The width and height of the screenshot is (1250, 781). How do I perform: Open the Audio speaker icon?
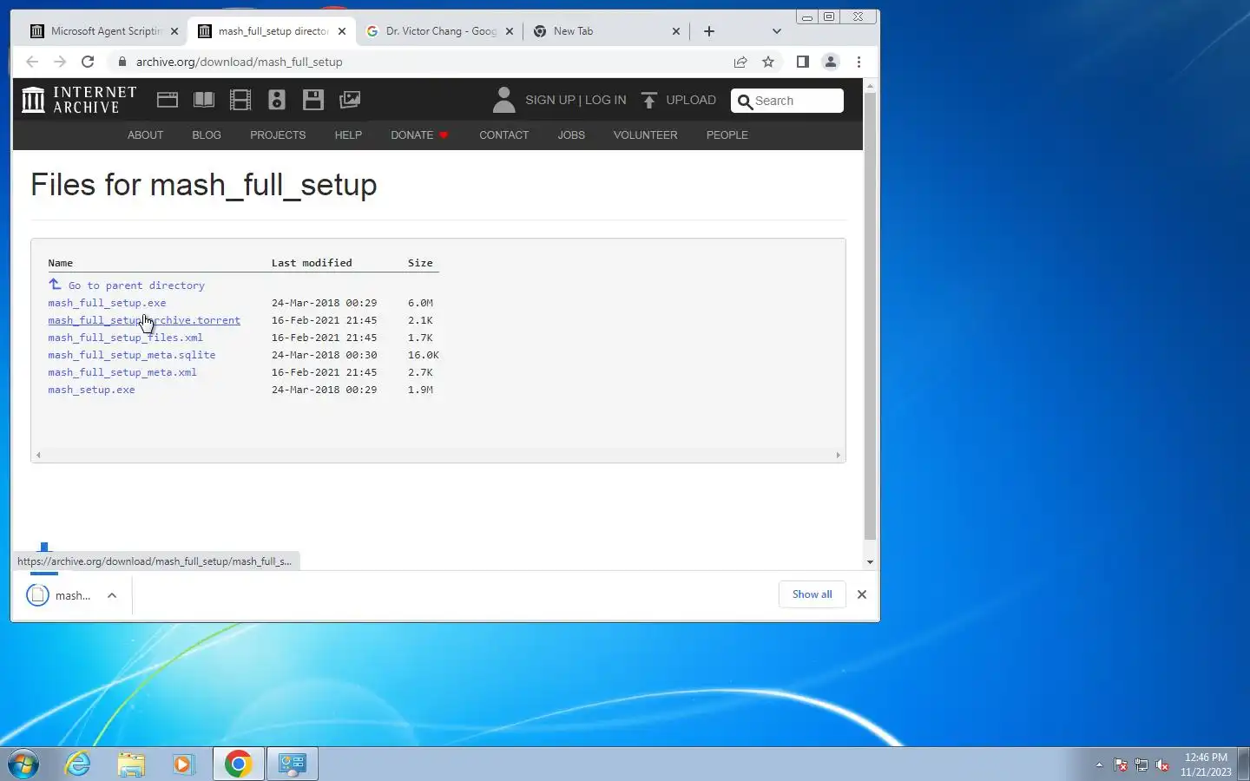coord(277,100)
